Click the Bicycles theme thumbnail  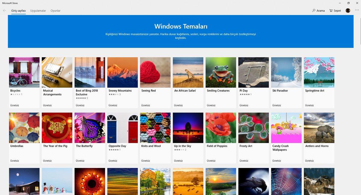[x=24, y=72]
